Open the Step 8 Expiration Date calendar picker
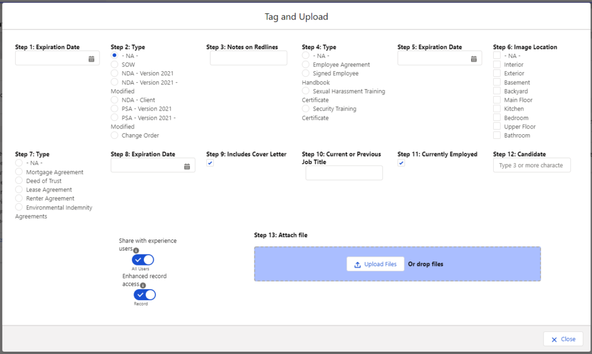 pos(186,166)
